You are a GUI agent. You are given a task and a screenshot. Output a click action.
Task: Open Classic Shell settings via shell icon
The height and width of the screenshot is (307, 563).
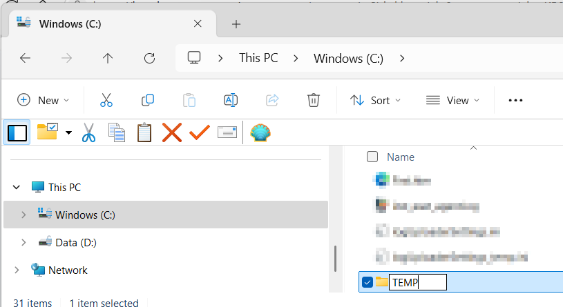pos(260,132)
